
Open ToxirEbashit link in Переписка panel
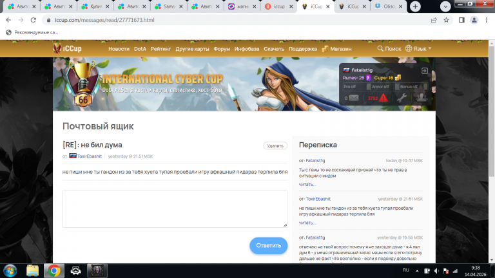[318, 199]
